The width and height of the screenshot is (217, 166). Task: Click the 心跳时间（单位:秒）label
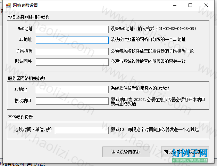tap(33, 129)
